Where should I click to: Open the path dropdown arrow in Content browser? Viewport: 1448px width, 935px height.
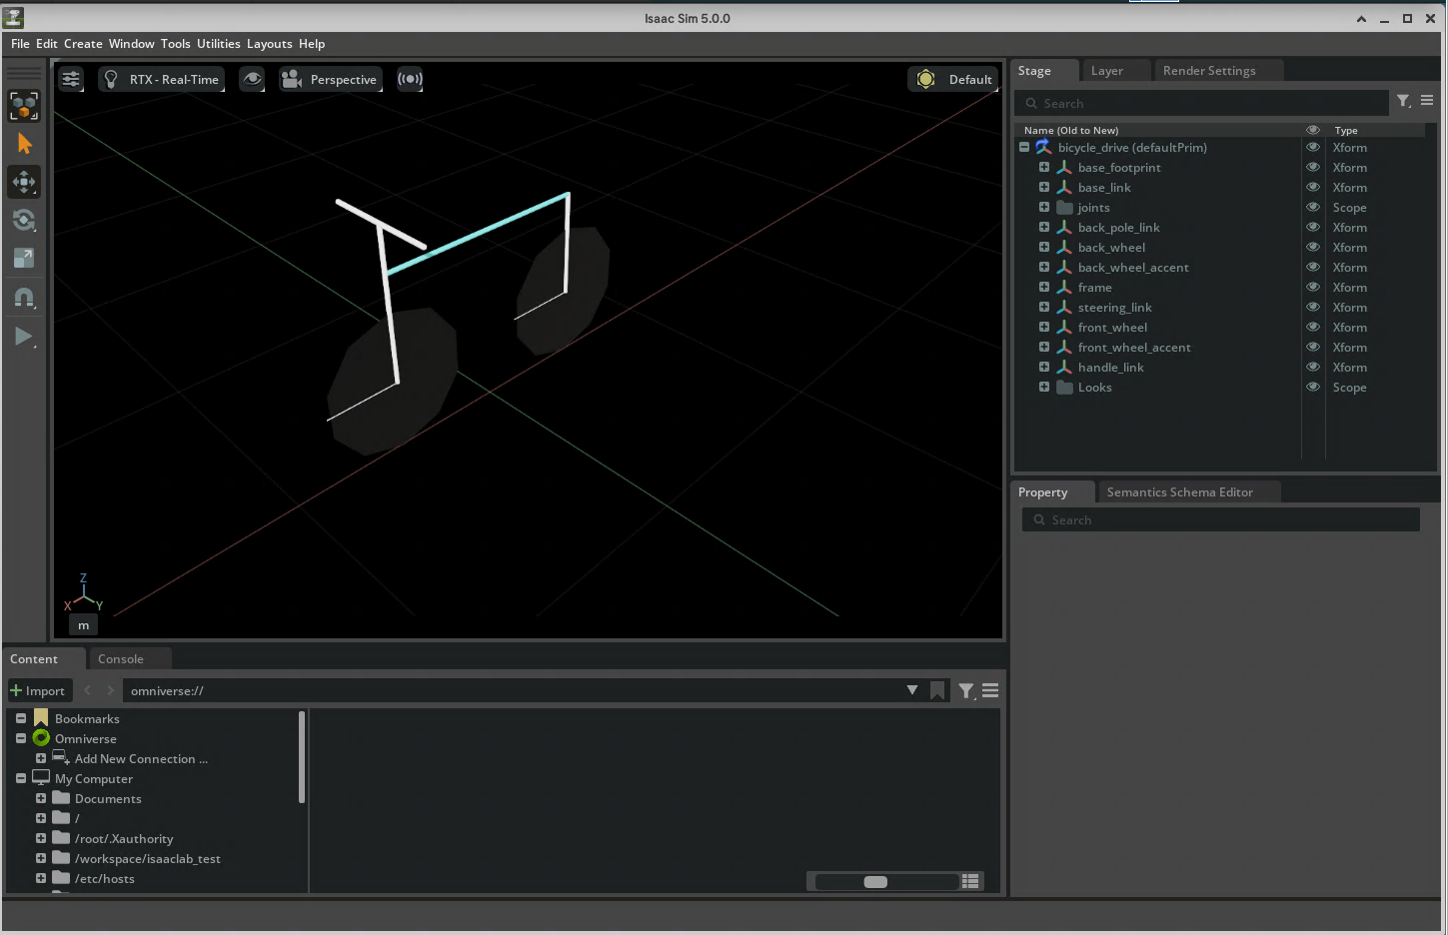coord(911,690)
